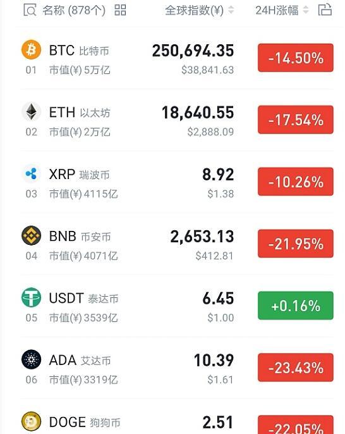Sort by 24H涨幅 arrow toggle
Viewport: 345px width, 434px height.
pos(306,10)
